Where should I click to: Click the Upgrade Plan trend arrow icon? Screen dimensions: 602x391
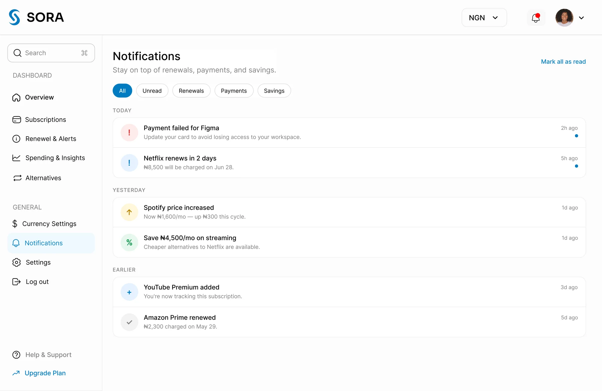(x=16, y=373)
